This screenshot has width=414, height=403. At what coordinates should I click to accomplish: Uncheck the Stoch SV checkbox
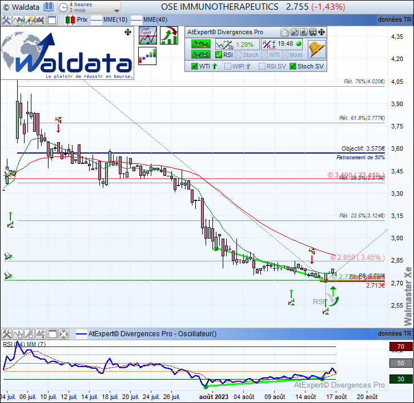[293, 66]
